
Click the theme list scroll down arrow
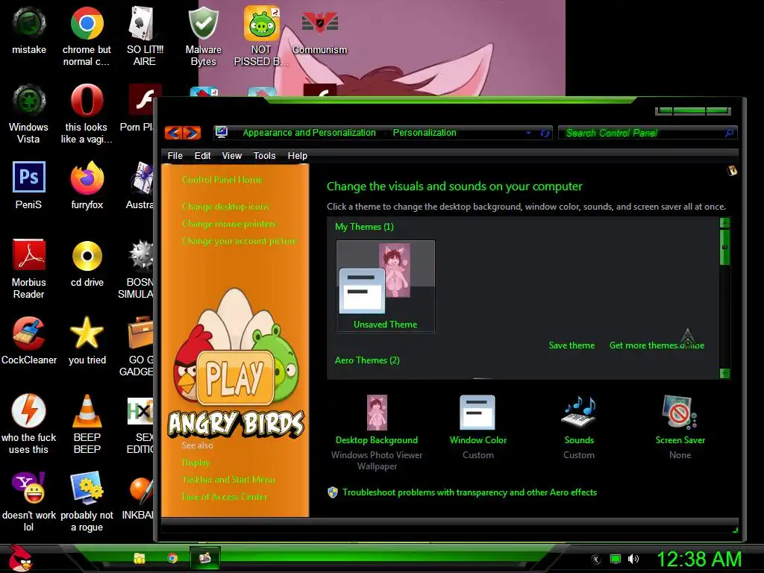724,373
